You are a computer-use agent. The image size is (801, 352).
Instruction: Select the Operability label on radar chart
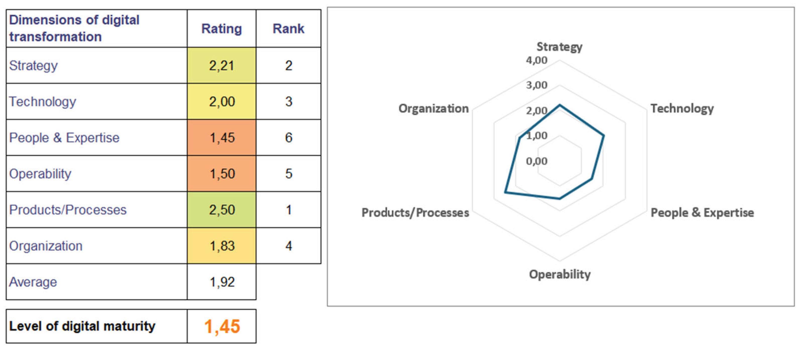pyautogui.click(x=560, y=274)
